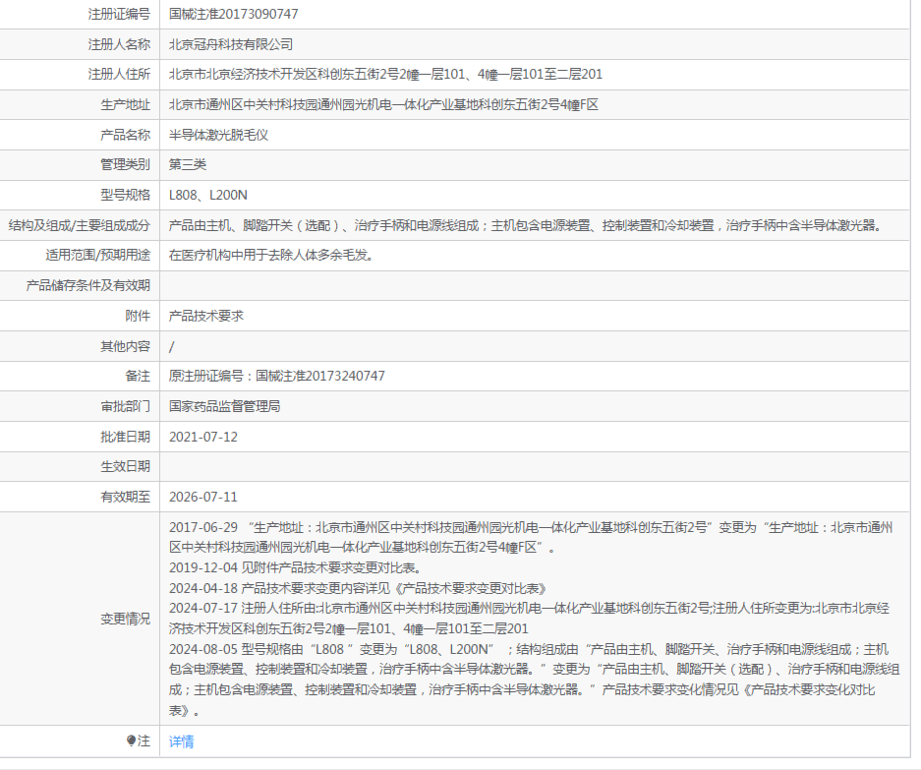
Task: Select the 生产地址 value ending 4幢F区
Action: point(383,104)
